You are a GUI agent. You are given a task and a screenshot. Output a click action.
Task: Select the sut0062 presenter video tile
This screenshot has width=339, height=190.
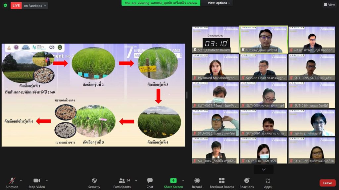click(264, 40)
